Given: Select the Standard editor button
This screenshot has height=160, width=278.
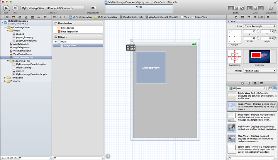Looking at the screenshot, I should [231, 8].
